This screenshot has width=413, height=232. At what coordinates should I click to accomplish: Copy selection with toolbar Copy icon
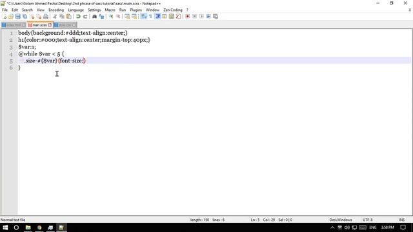[62, 16]
